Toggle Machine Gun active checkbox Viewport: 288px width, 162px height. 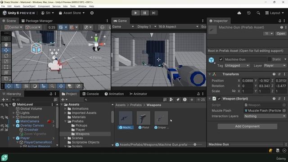click(221, 59)
